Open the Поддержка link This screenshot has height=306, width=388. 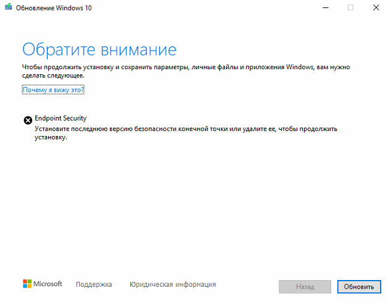coord(94,284)
